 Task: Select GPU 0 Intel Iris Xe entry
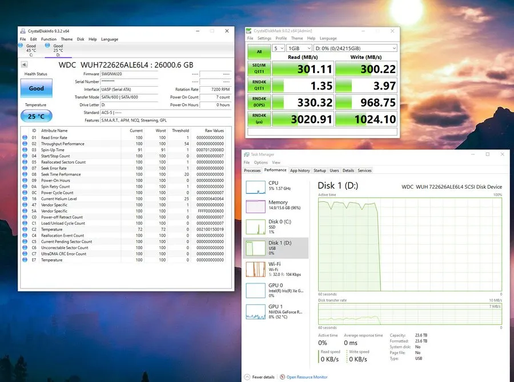pyautogui.click(x=276, y=290)
